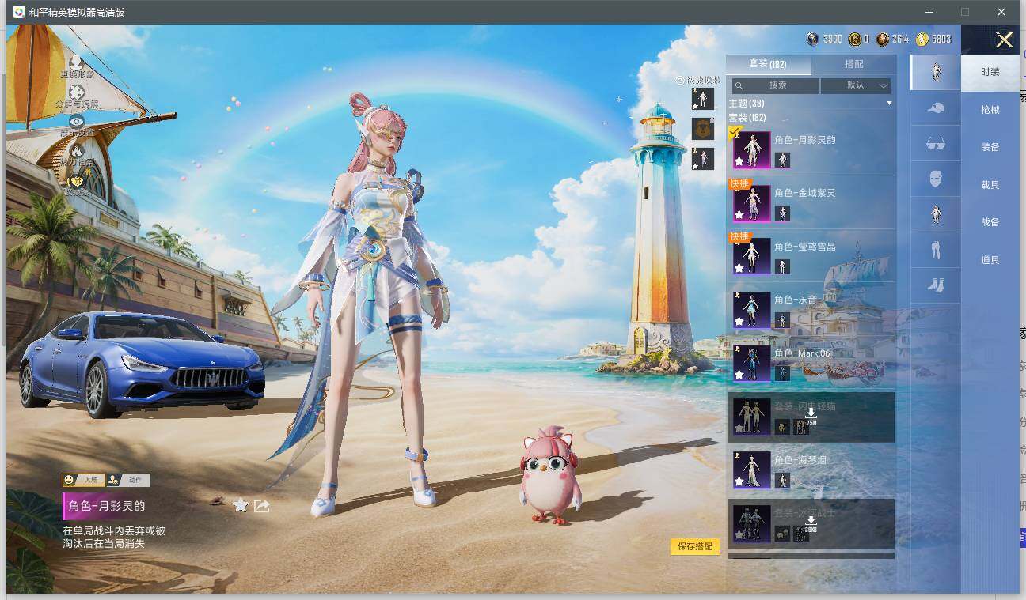
Task: Click the small preview icon under 角色-乐音
Action: [782, 320]
